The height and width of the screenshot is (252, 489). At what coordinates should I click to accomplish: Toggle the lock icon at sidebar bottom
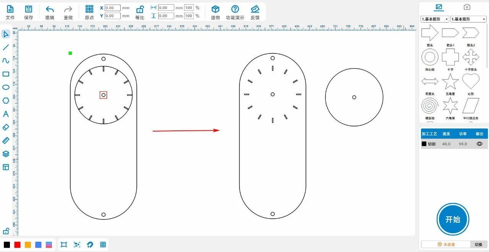coord(6,231)
